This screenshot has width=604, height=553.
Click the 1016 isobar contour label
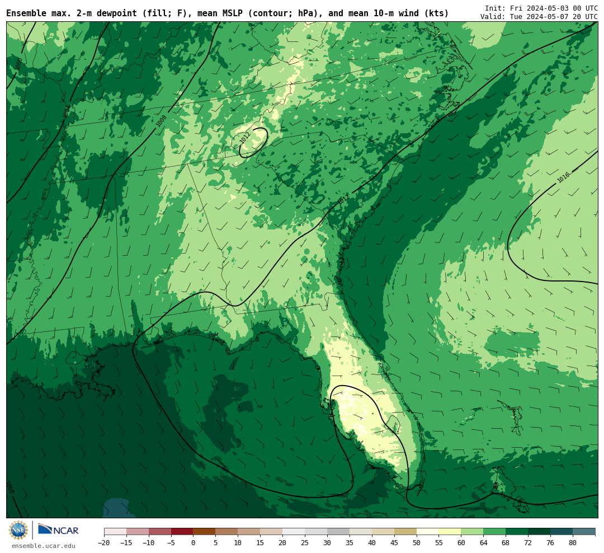563,177
